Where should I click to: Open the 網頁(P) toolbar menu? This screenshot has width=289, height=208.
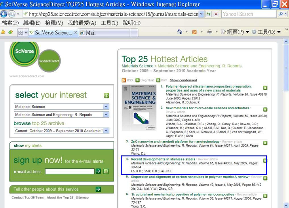pos(235,32)
